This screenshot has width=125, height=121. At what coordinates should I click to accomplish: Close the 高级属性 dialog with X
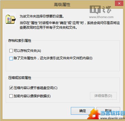coord(119,3)
